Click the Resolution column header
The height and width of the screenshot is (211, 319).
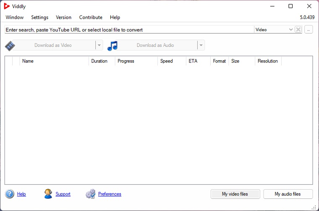pyautogui.click(x=268, y=61)
